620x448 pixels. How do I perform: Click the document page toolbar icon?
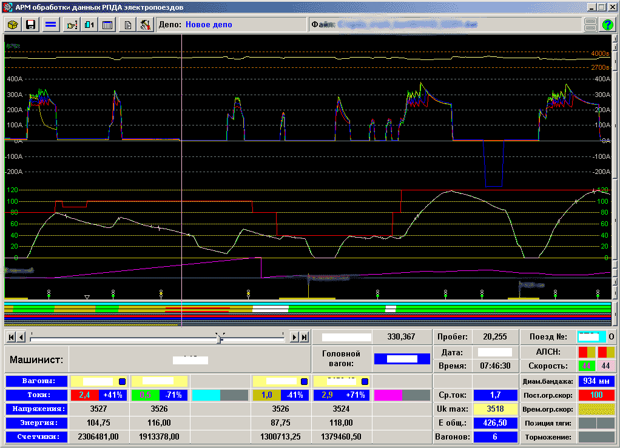[x=128, y=25]
